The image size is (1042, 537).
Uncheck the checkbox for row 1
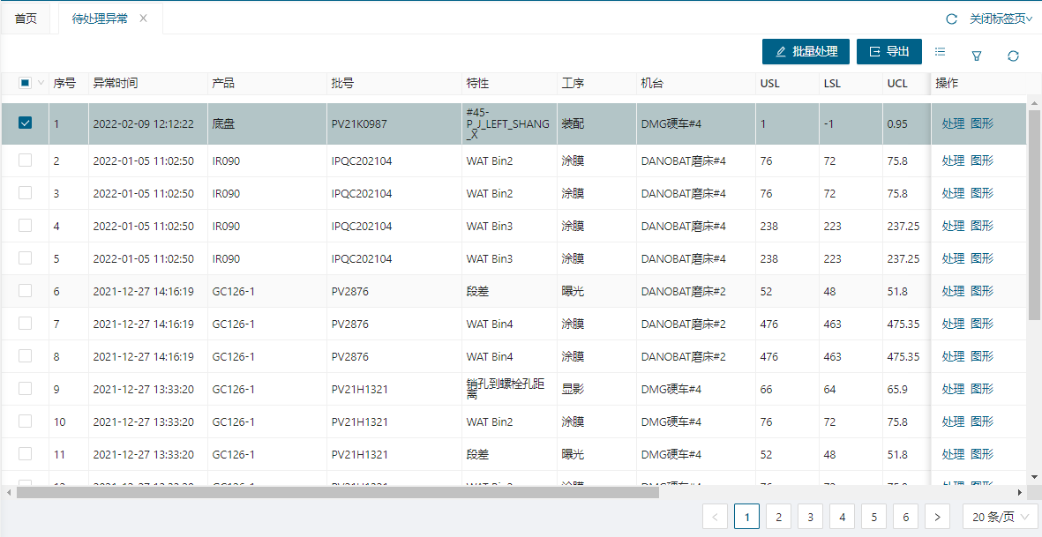click(25, 123)
